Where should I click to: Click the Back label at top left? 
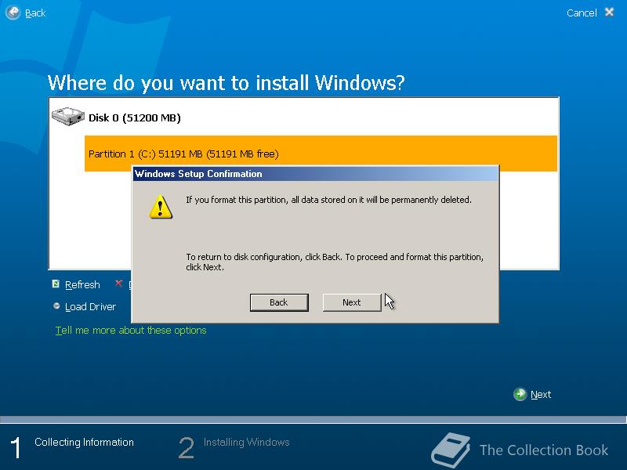click(35, 13)
